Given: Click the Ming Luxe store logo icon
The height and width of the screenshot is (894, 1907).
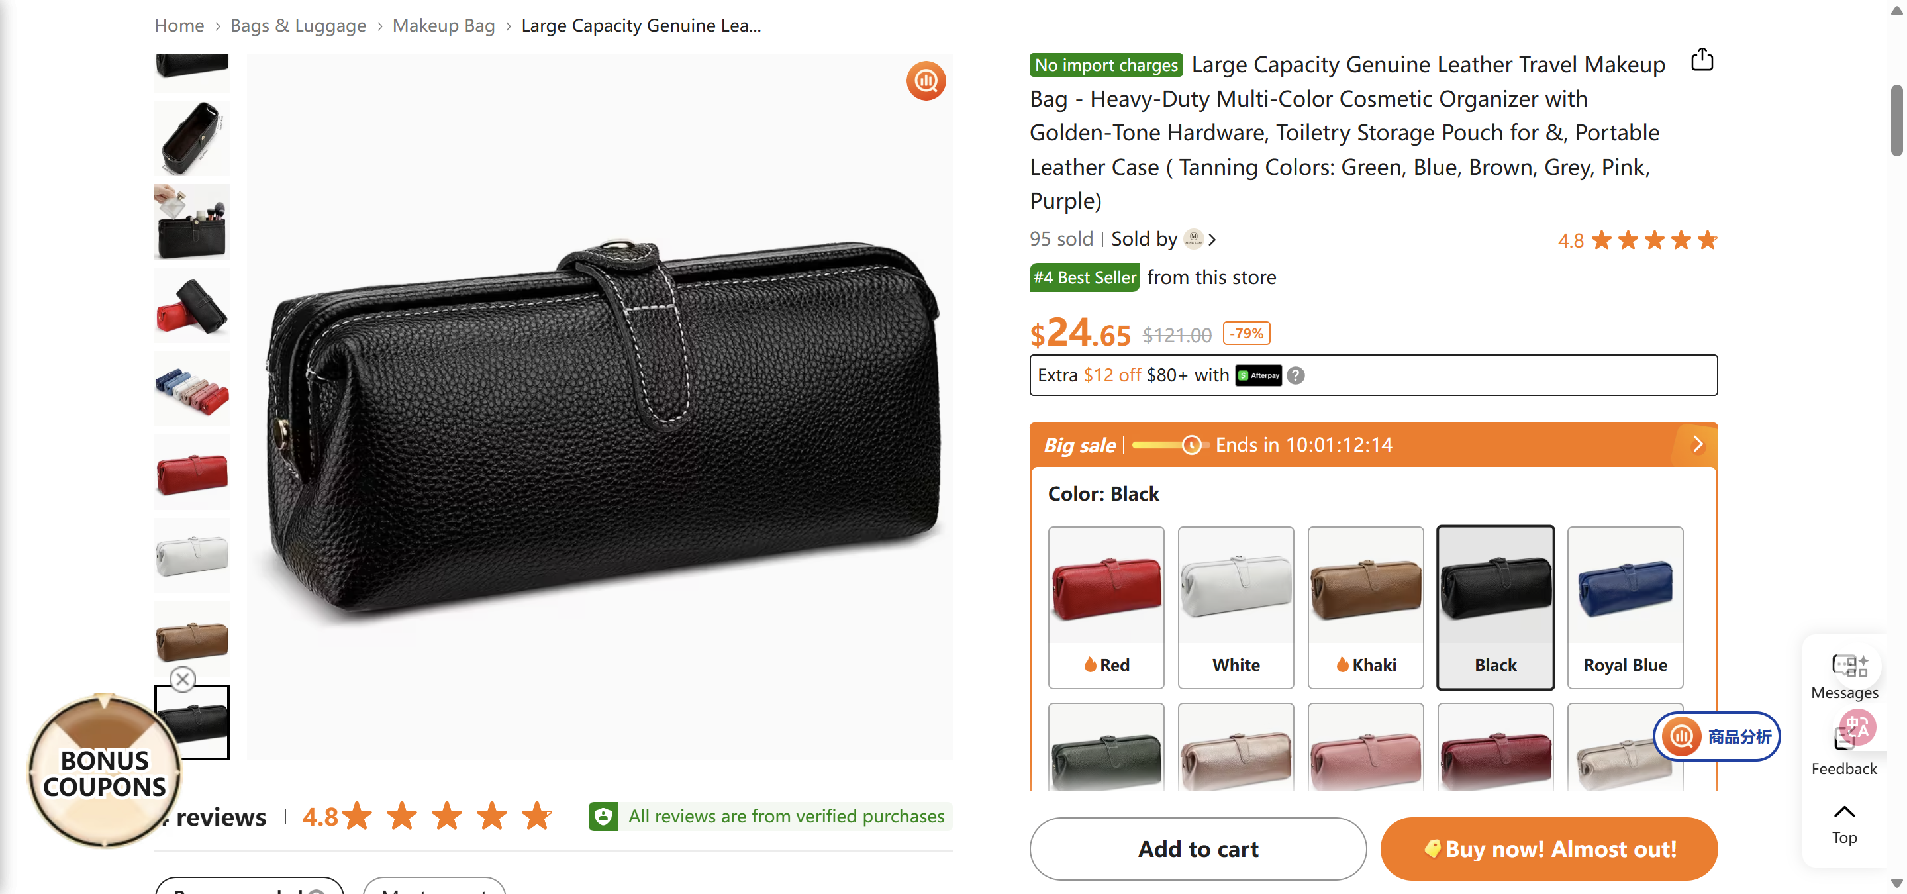Looking at the screenshot, I should pos(1194,239).
